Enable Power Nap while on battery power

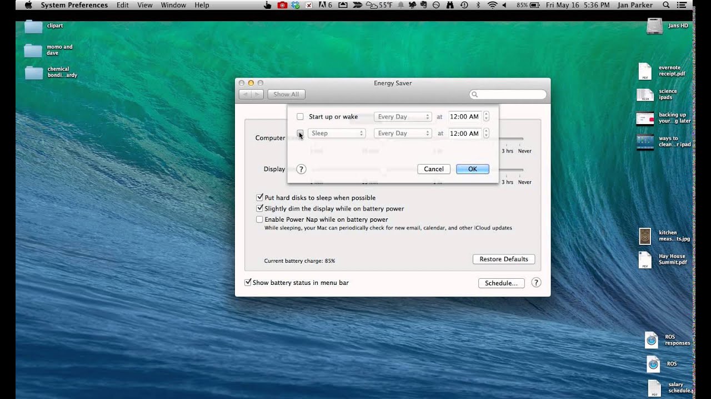click(x=259, y=219)
